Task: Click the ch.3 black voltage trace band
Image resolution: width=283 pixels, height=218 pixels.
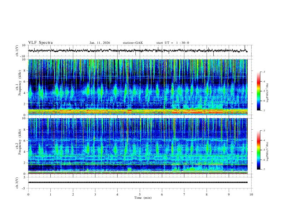Action: click(138, 182)
